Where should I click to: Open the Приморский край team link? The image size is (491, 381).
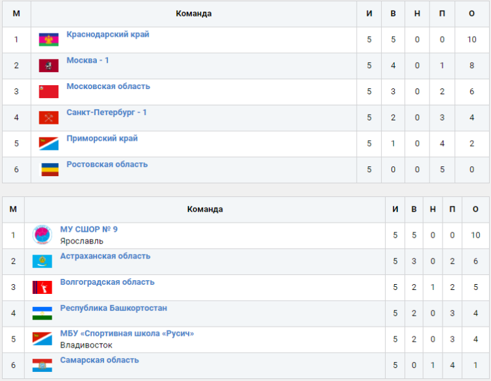click(x=102, y=138)
